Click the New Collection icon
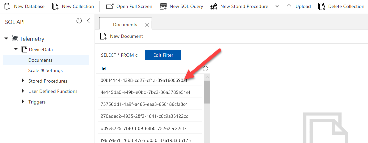This screenshot has width=368, height=143. coord(55,6)
